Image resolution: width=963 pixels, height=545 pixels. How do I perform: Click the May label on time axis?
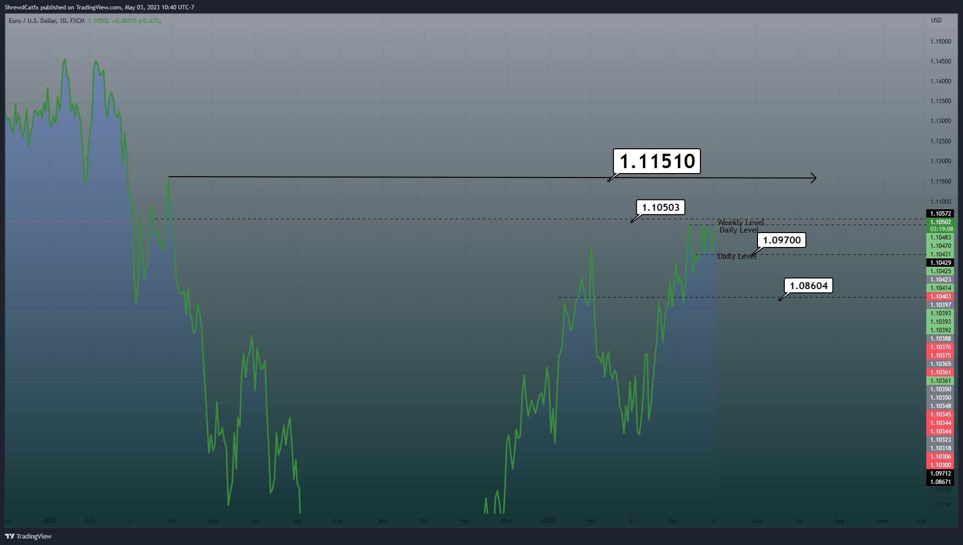pyautogui.click(x=212, y=521)
